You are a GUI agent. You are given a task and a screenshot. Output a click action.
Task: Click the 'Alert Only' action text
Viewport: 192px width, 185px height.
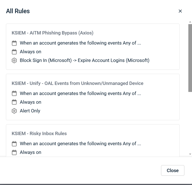pos(30,111)
